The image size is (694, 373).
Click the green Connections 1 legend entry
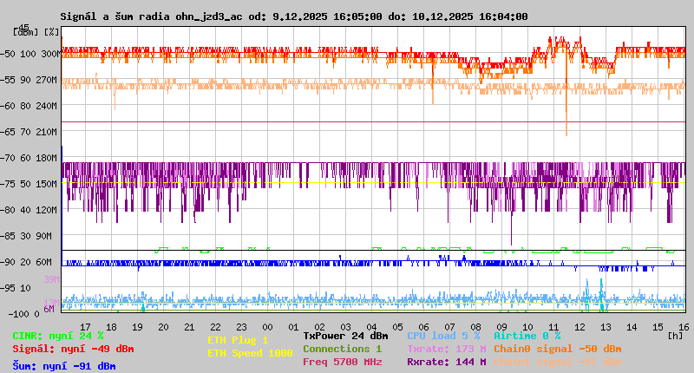tap(342, 348)
